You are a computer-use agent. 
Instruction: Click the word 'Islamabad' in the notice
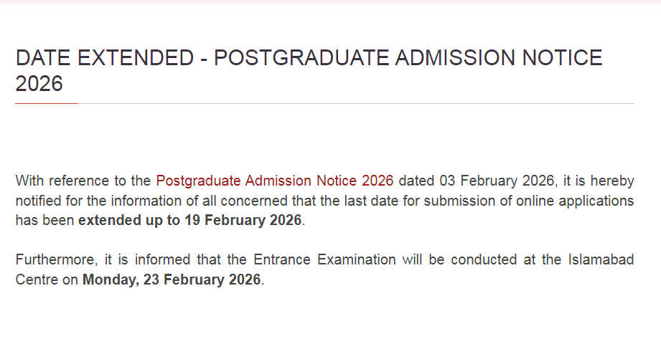601,259
